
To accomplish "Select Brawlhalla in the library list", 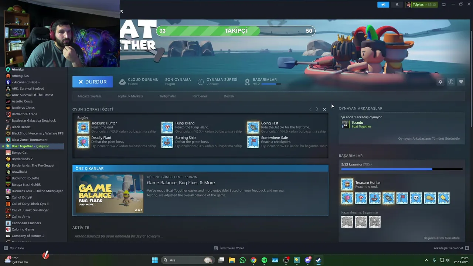I will pyautogui.click(x=19, y=172).
